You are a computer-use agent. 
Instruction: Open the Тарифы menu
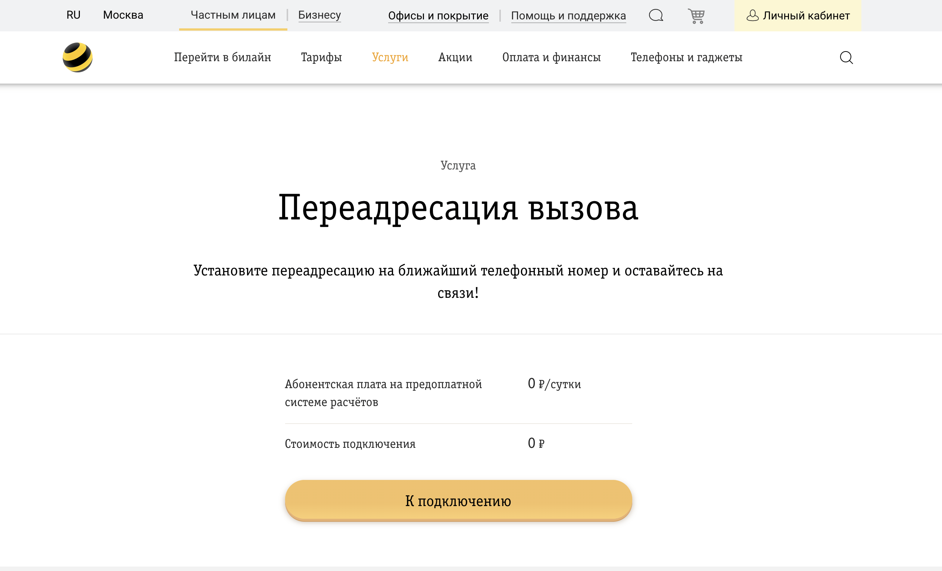pyautogui.click(x=321, y=57)
